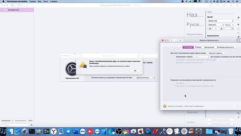This screenshot has width=241, height=136.
Task: Toggle Underline in text panel
Action: point(221,29)
